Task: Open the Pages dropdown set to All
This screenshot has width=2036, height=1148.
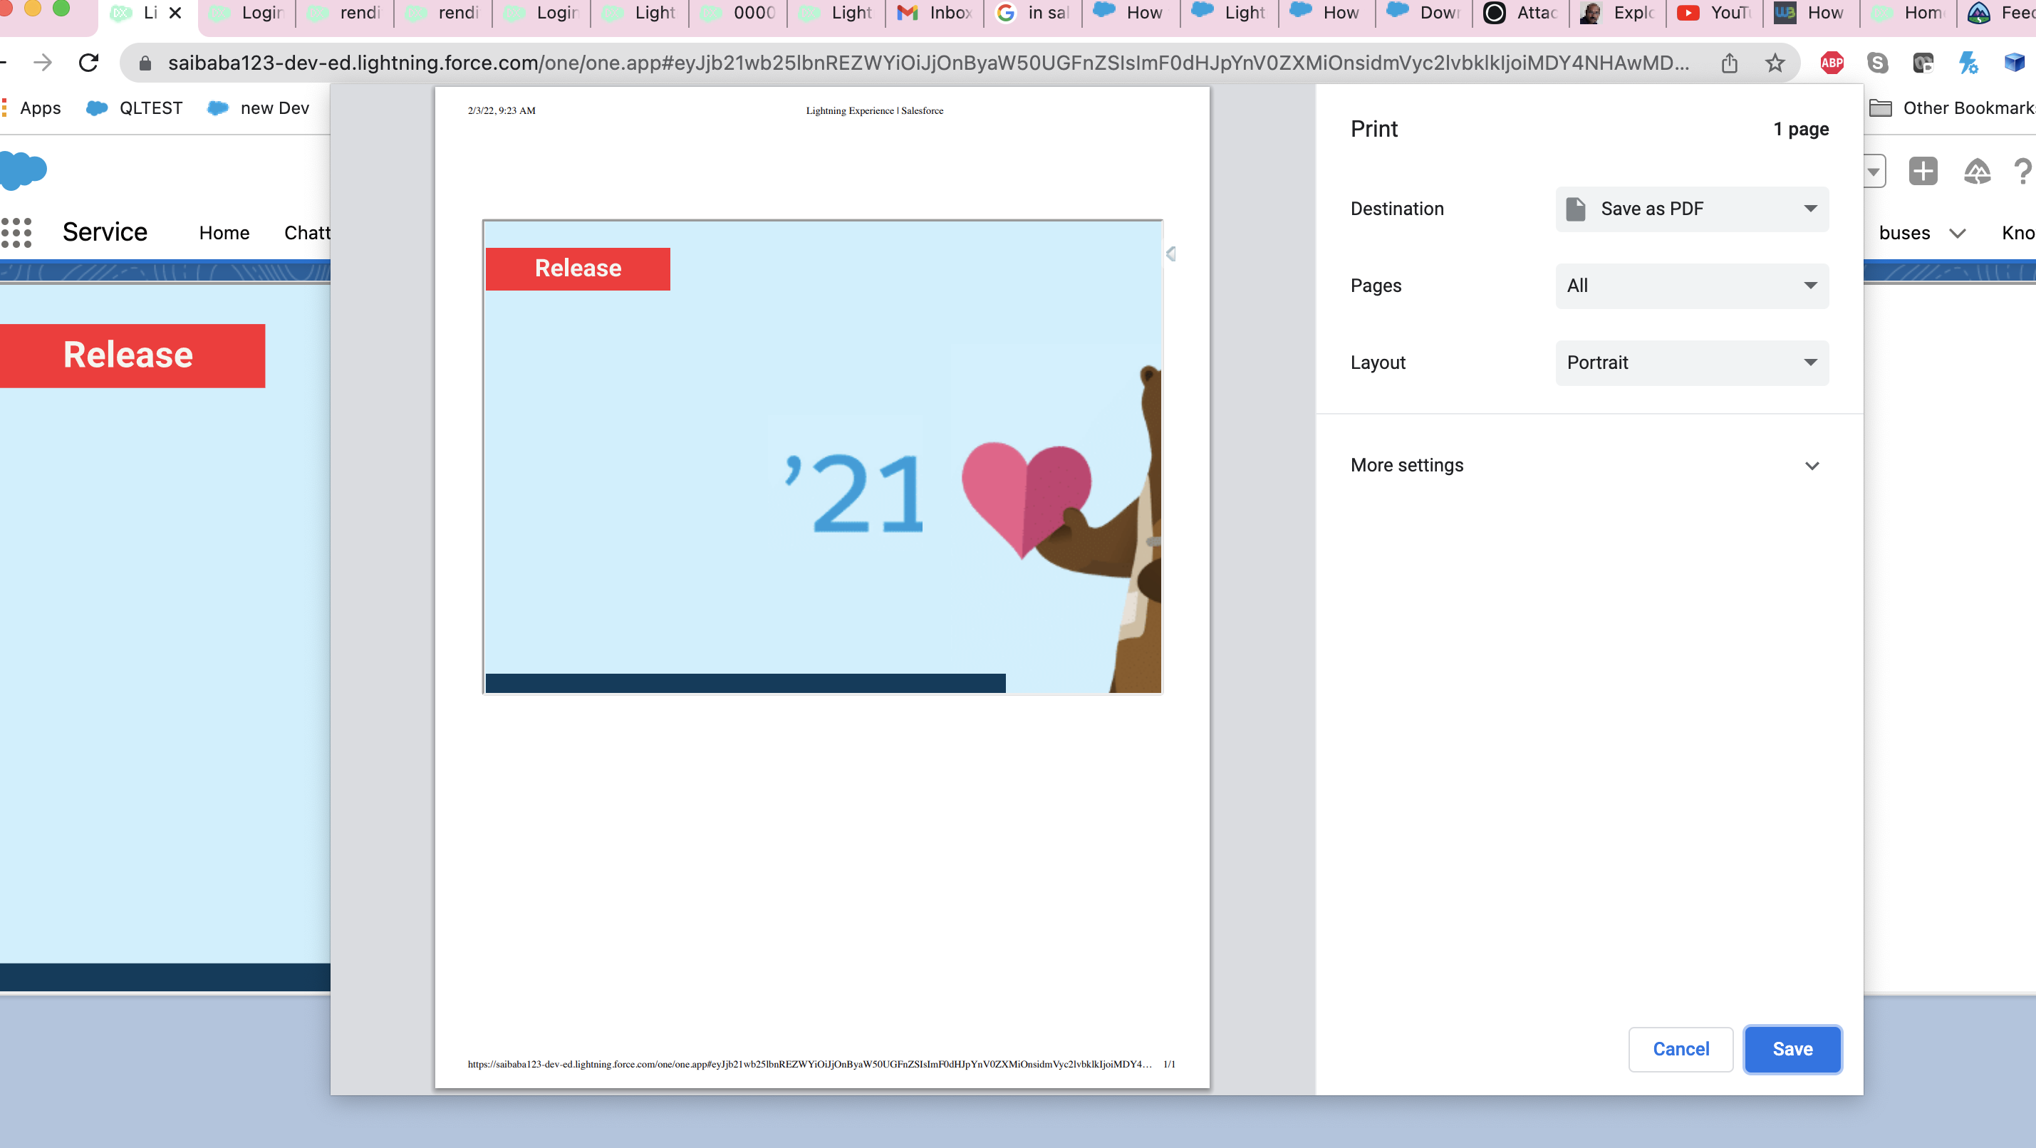Action: point(1691,286)
